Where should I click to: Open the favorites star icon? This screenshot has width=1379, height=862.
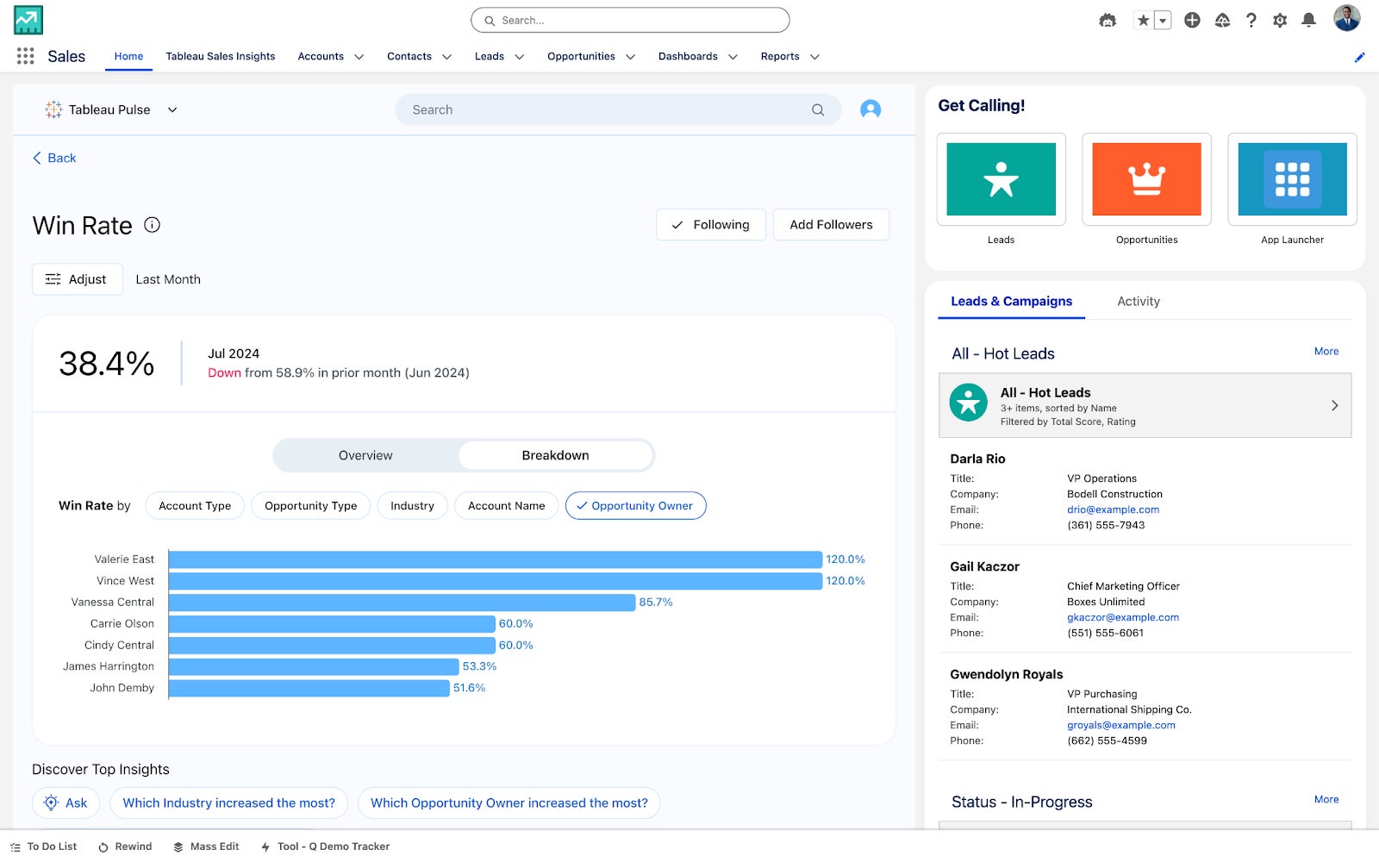coord(1143,20)
